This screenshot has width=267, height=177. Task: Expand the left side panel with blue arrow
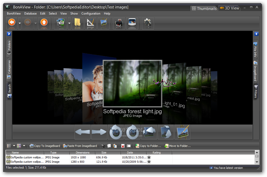9,34
